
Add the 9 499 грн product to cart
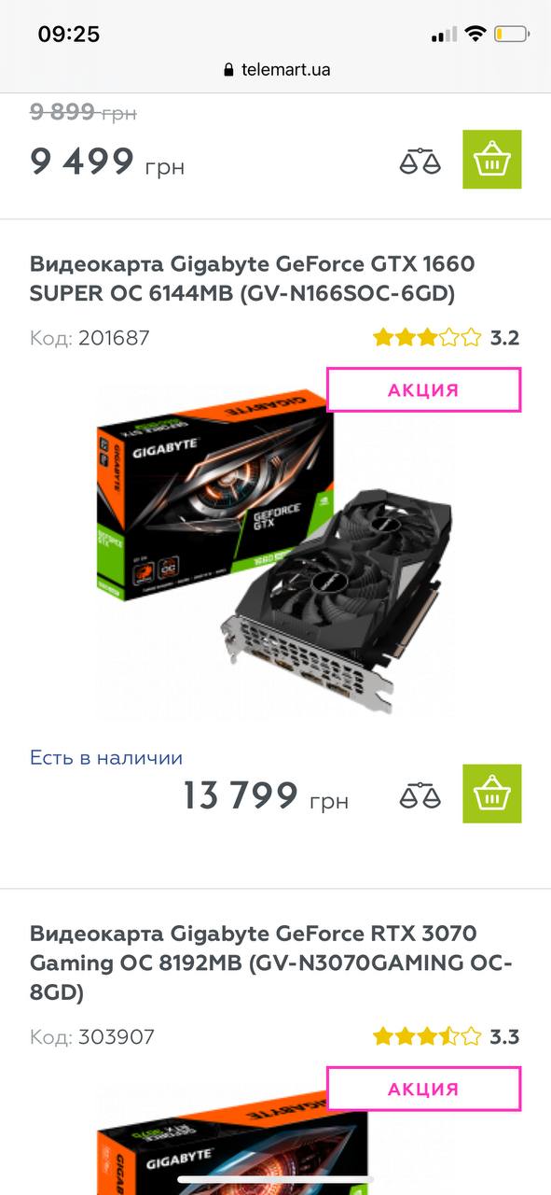tap(492, 160)
